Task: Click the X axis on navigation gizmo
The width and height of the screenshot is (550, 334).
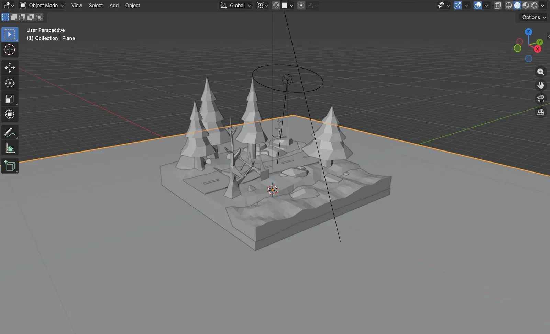Action: pyautogui.click(x=538, y=49)
